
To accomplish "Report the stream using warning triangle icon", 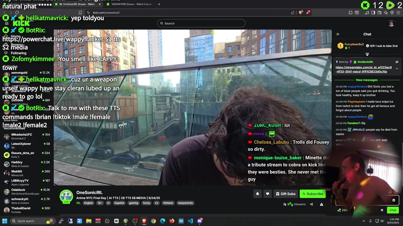I will click(x=321, y=204).
